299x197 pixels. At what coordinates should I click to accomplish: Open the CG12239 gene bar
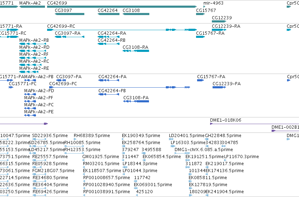click(x=219, y=21)
